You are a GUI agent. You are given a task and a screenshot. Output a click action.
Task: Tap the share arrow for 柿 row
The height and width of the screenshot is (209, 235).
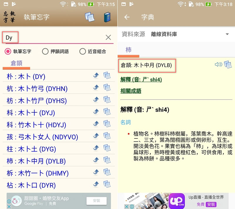[x=96, y=160]
